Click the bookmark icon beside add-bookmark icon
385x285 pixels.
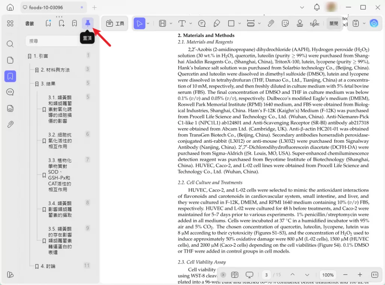tap(74, 23)
